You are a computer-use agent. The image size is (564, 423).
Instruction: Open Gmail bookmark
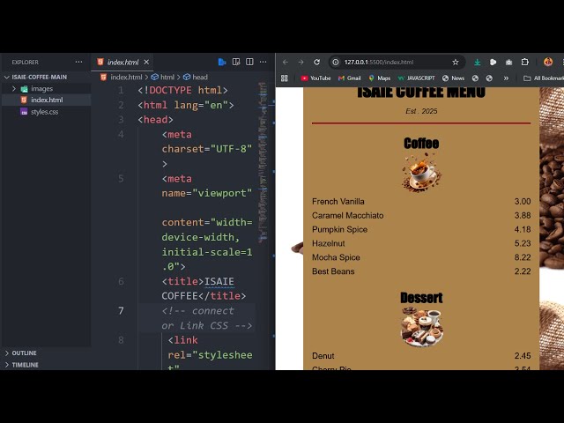click(349, 78)
